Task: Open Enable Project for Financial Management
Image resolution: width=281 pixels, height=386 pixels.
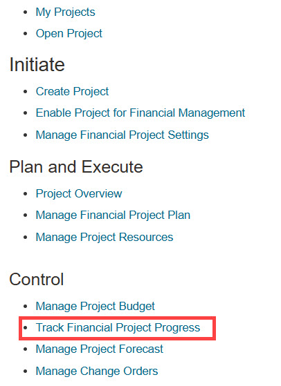Action: coord(140,113)
